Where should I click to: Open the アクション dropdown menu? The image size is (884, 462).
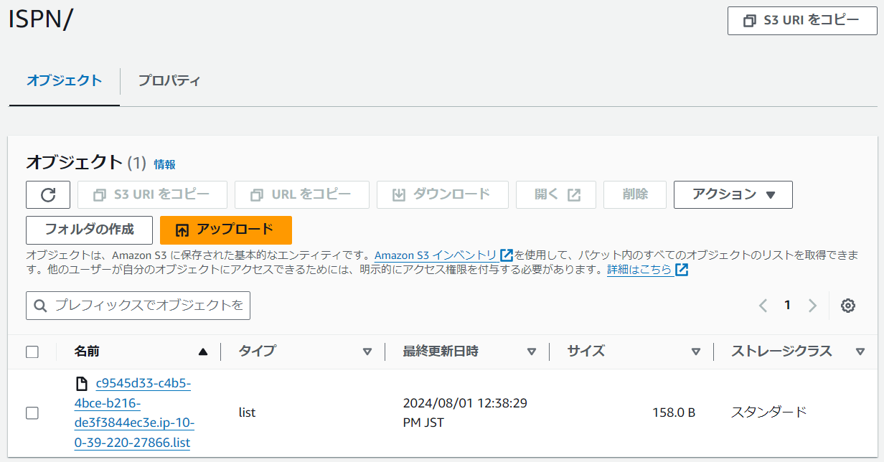tap(733, 194)
